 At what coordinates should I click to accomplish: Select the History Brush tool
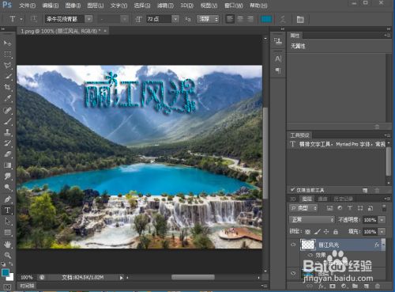[7, 143]
